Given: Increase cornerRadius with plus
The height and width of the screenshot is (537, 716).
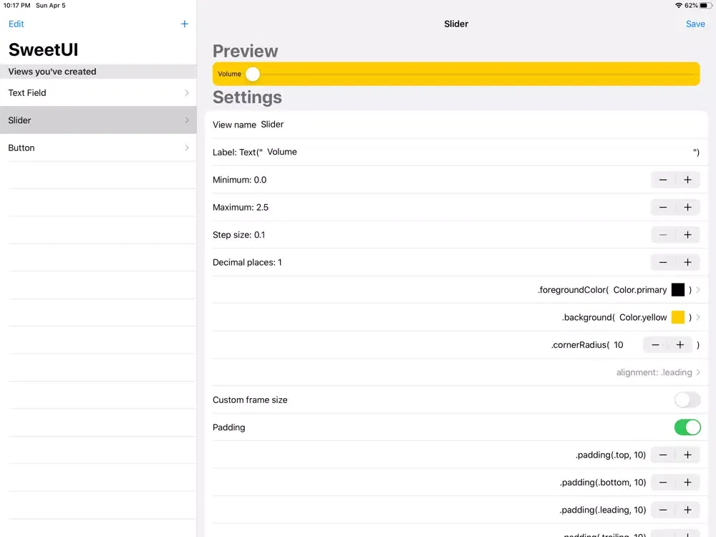Looking at the screenshot, I should [680, 345].
